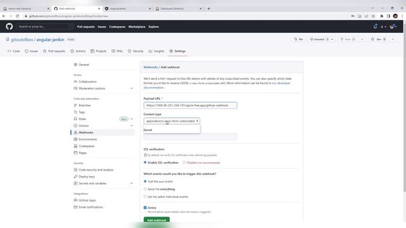Open the repository Pull requests tab
406x228 pixels.
54,51
